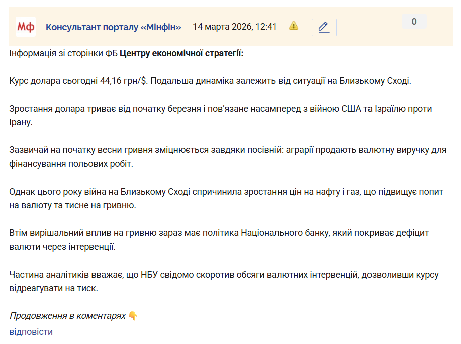Click the 14 марта 2026, 12:41 timestamp
The height and width of the screenshot is (344, 461).
pyautogui.click(x=235, y=27)
